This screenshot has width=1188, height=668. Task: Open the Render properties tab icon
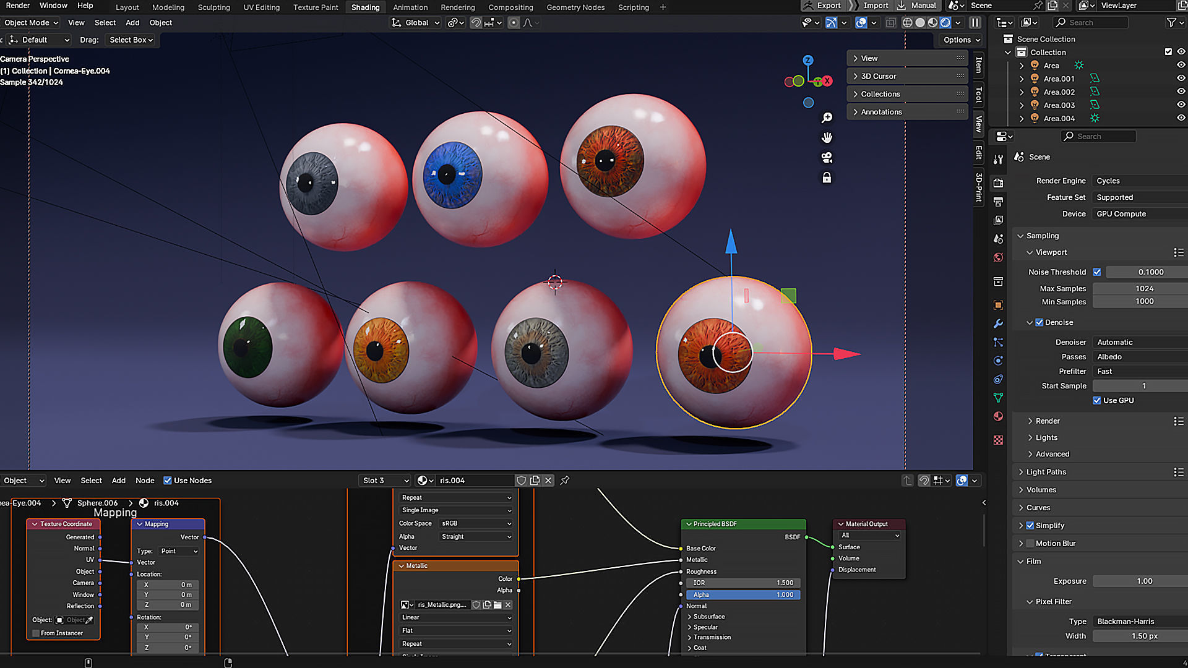998,183
